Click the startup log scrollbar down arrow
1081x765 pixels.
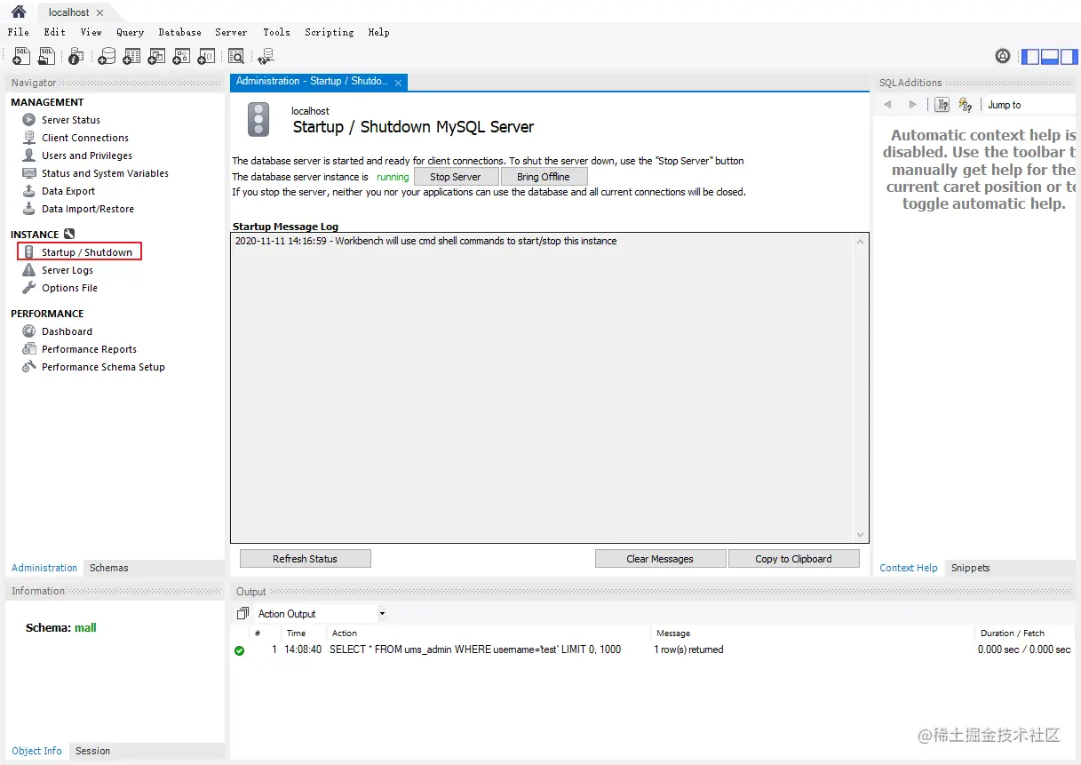click(860, 535)
